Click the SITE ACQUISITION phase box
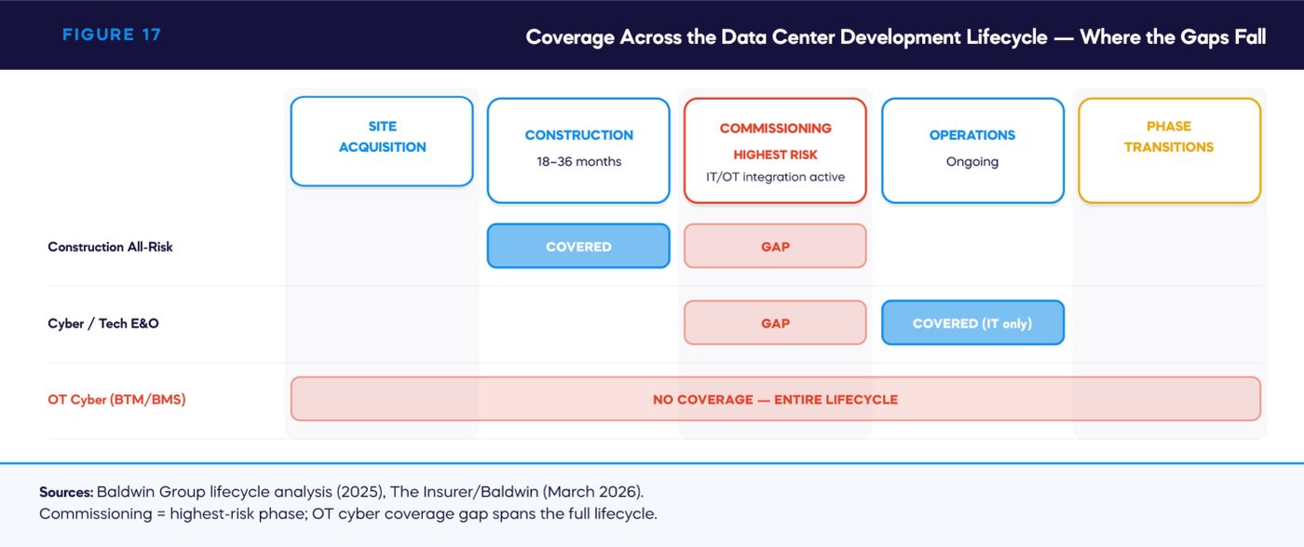This screenshot has height=547, width=1304. (382, 142)
